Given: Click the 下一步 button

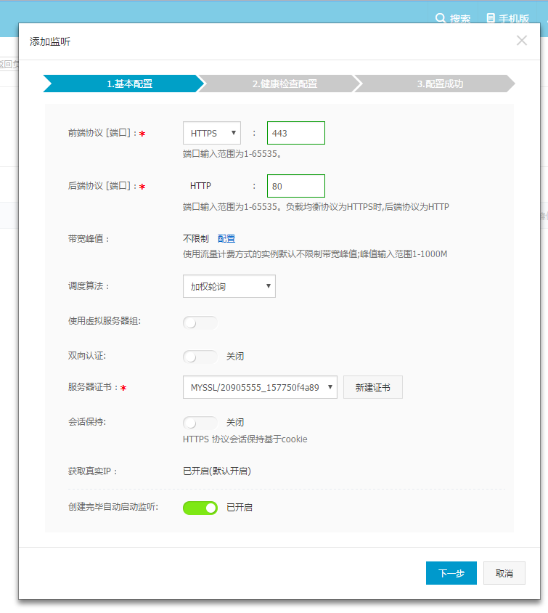Looking at the screenshot, I should pyautogui.click(x=451, y=573).
